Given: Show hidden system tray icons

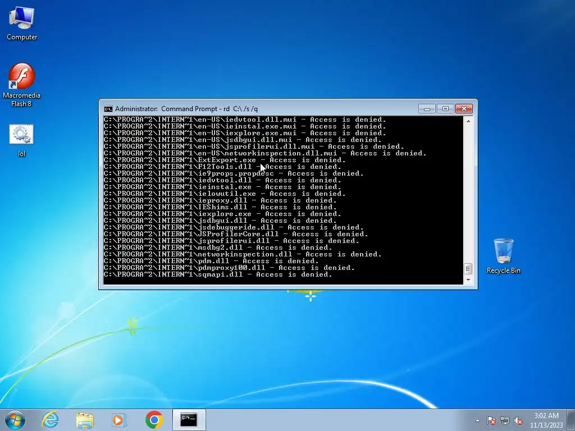Looking at the screenshot, I should [477, 420].
